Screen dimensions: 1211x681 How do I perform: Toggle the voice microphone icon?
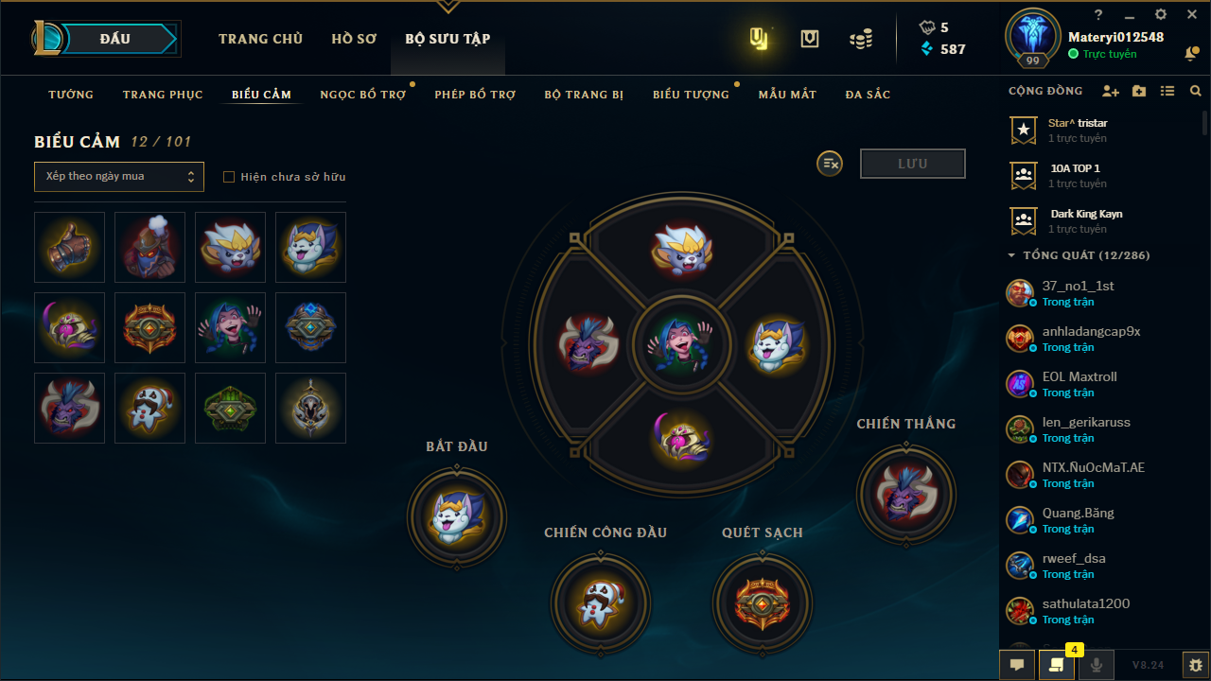1096,665
